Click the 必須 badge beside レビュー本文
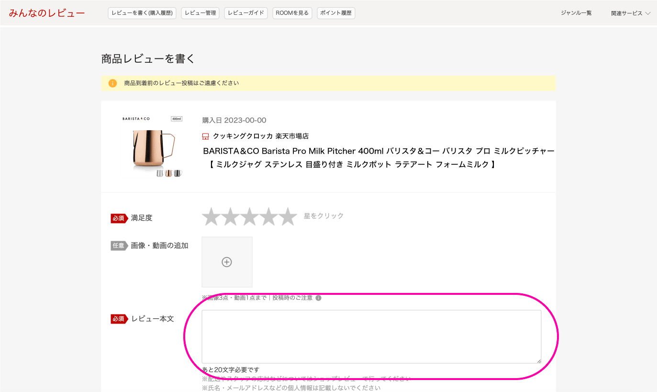 tap(119, 319)
